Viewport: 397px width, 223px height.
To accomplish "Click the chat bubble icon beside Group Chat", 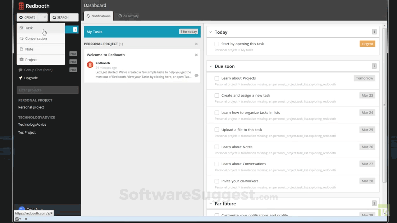I will pos(20,70).
